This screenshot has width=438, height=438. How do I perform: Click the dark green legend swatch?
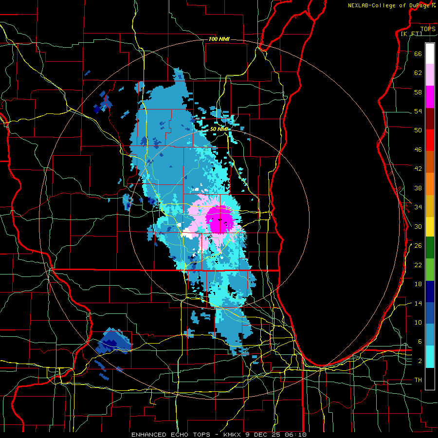(430, 248)
